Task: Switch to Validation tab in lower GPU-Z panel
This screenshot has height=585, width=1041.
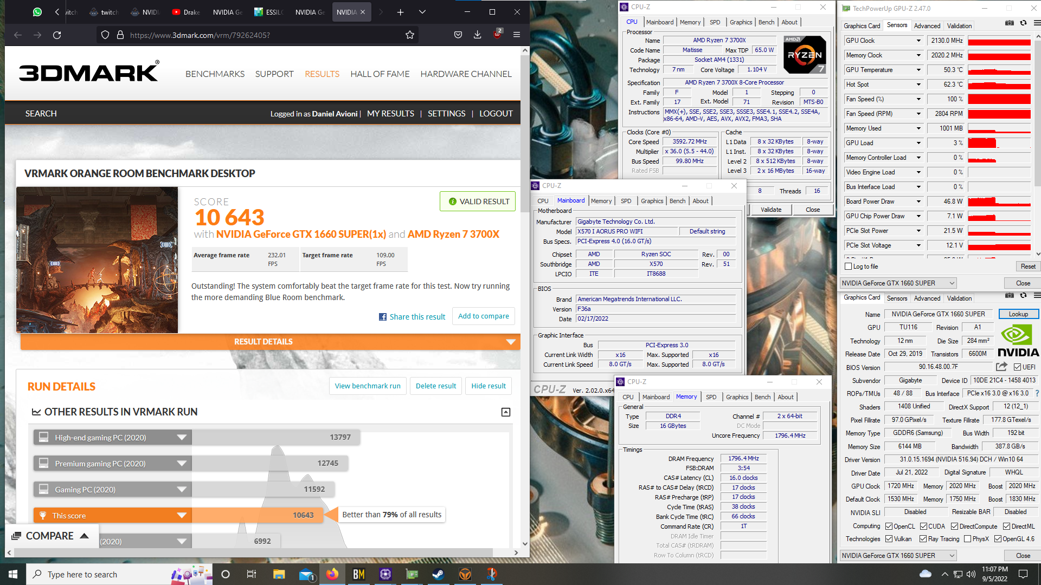Action: click(959, 298)
